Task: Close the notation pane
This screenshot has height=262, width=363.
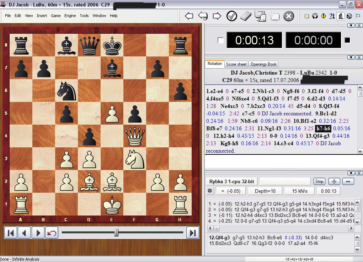Action: click(359, 58)
